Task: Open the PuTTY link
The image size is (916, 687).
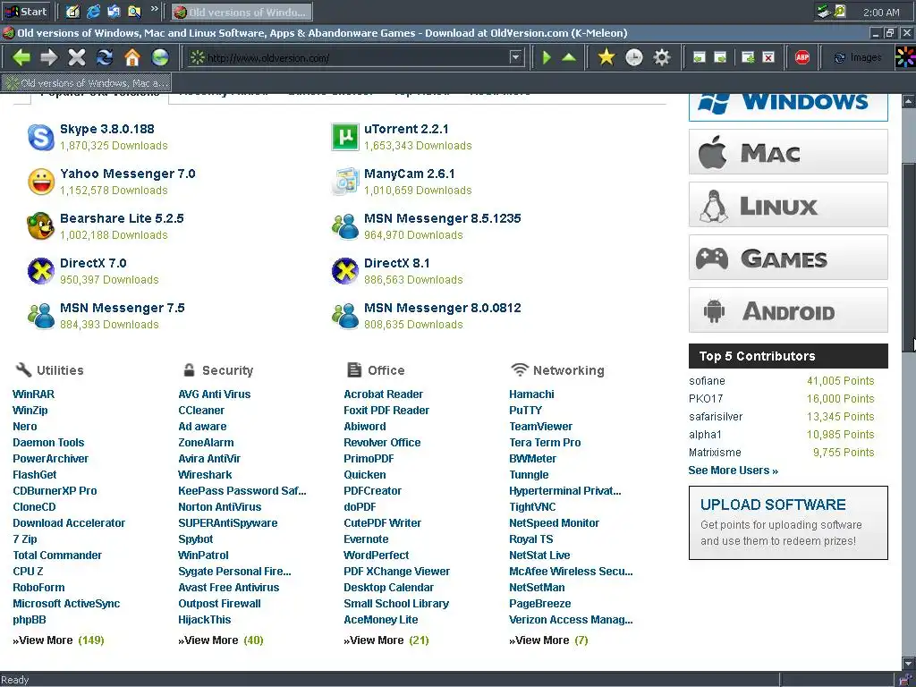Action: 525,411
